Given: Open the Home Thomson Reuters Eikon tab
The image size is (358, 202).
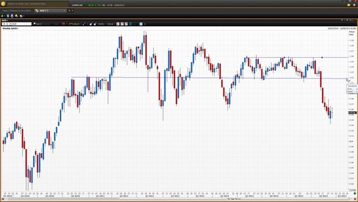Looking at the screenshot, I should 17,11.
